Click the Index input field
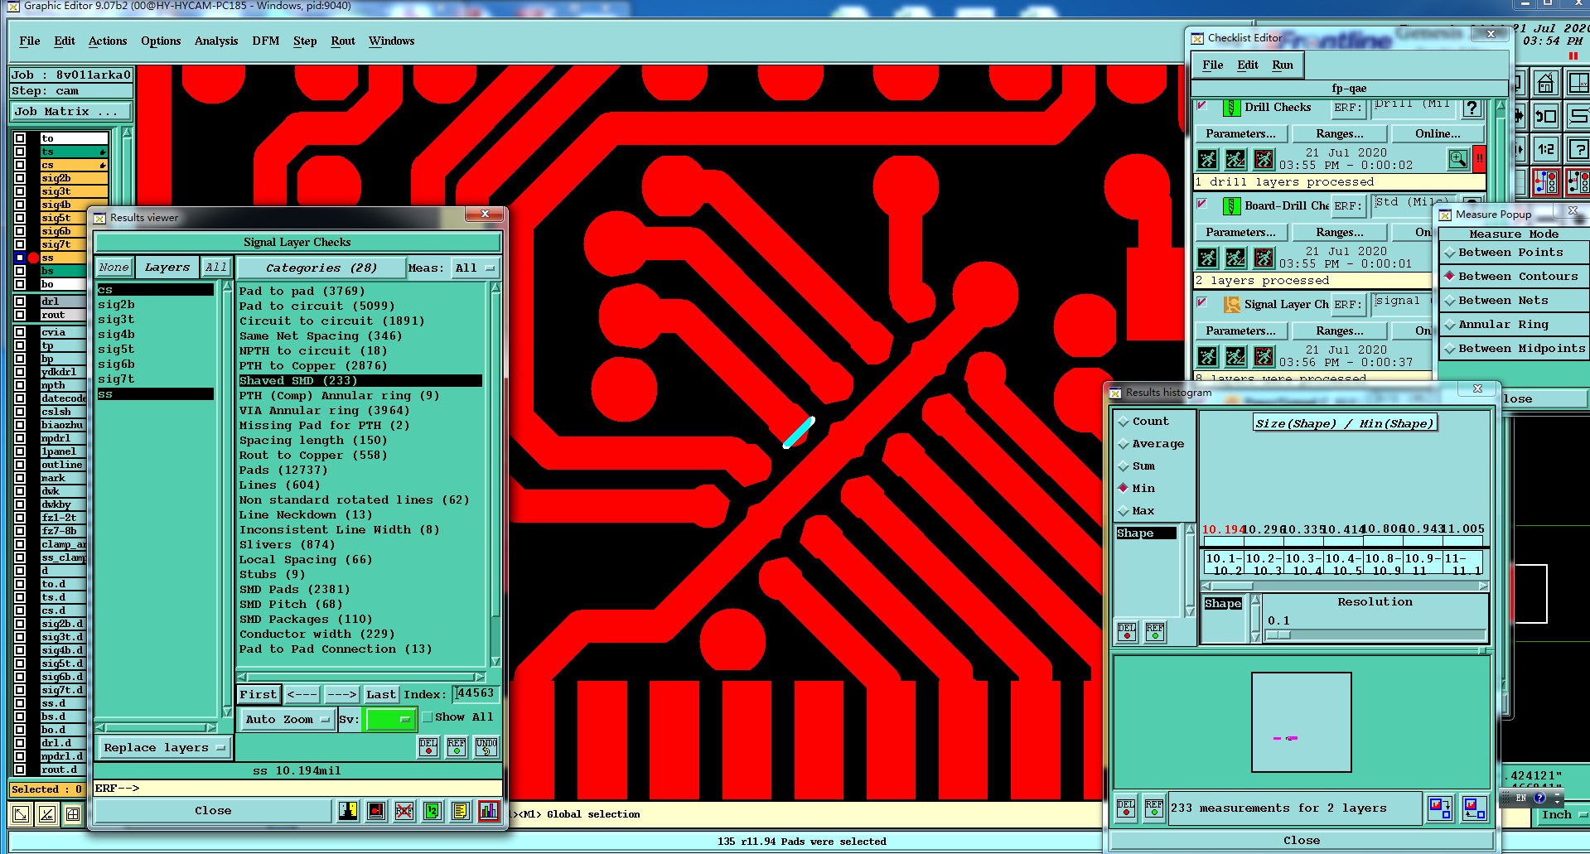This screenshot has width=1590, height=854. tap(475, 693)
